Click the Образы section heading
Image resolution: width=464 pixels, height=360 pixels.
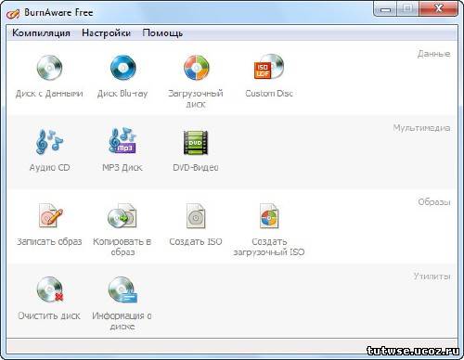[x=434, y=202]
